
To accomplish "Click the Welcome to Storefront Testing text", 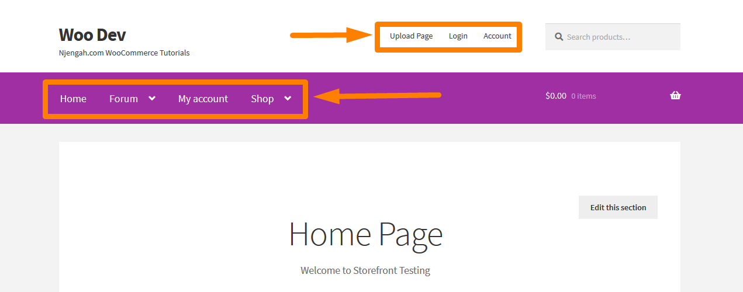I will pyautogui.click(x=365, y=270).
